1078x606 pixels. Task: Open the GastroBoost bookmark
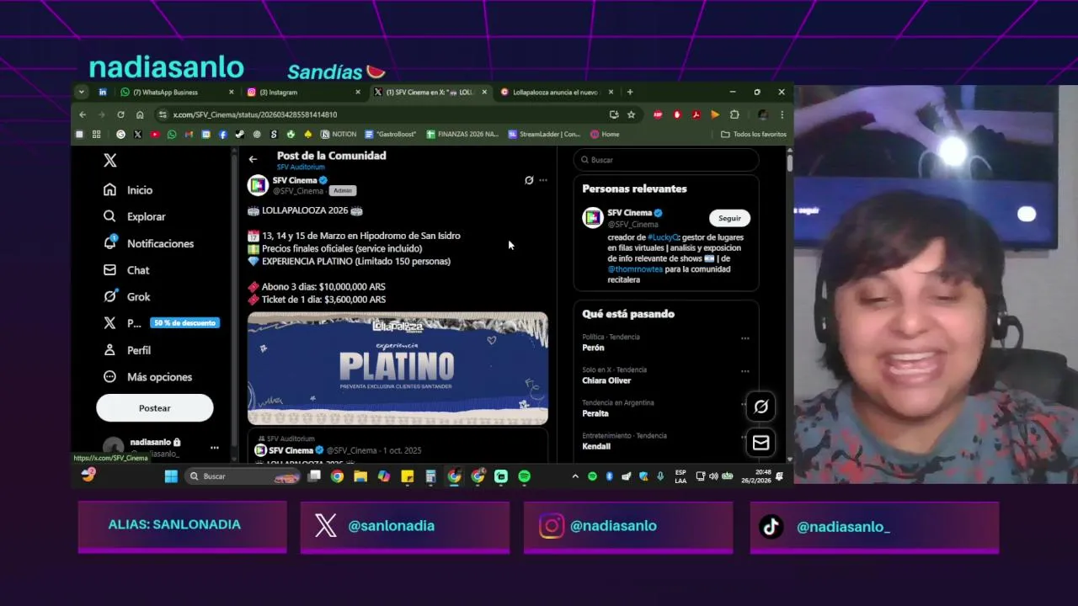click(x=391, y=134)
